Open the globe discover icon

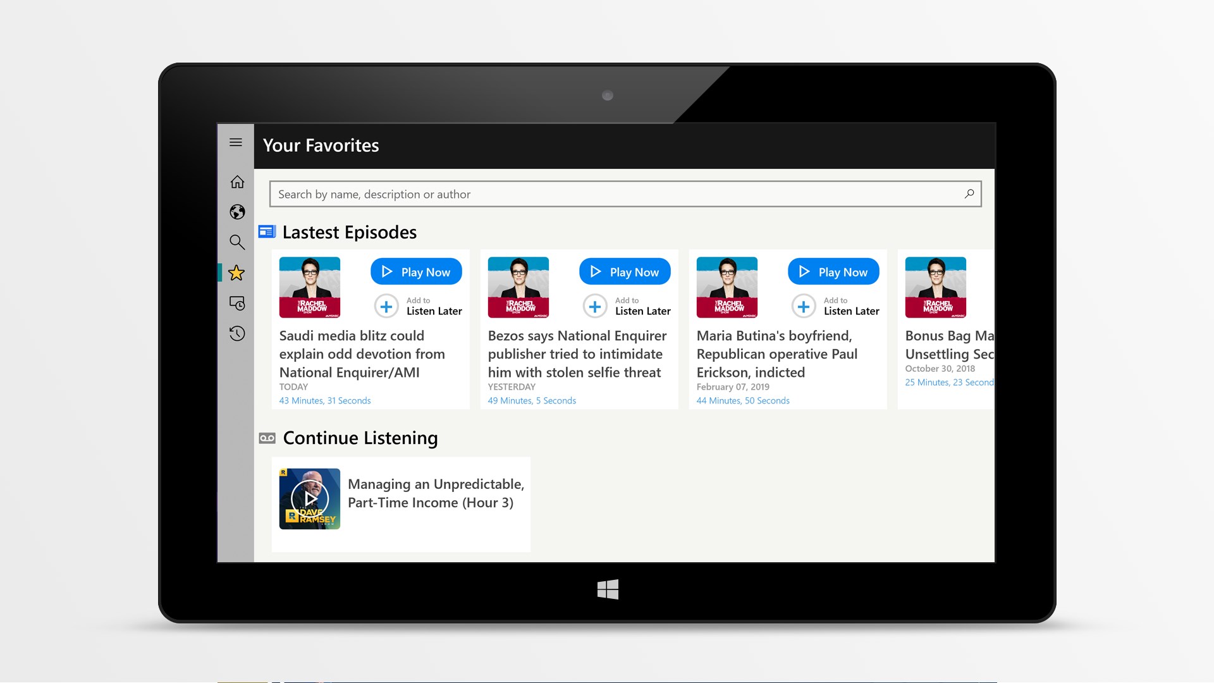(x=237, y=212)
